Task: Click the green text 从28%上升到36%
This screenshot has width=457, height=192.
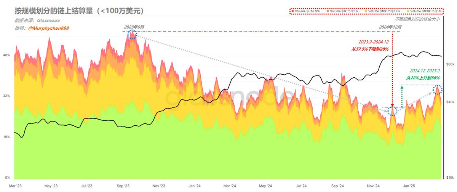Action: coord(425,78)
